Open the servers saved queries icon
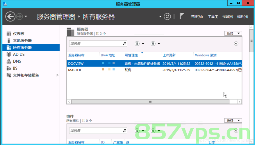This screenshot has height=145, width=255. point(153,43)
